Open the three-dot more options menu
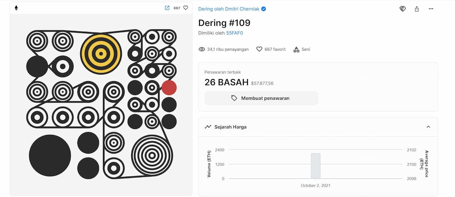 point(431,9)
